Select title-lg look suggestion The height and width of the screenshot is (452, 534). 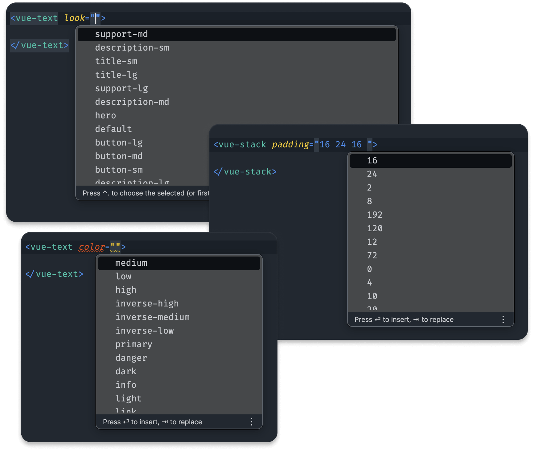237,75
